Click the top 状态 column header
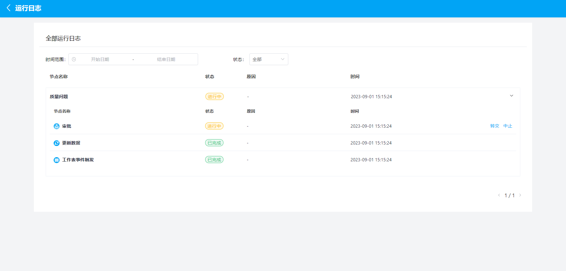The height and width of the screenshot is (271, 566). pyautogui.click(x=210, y=76)
